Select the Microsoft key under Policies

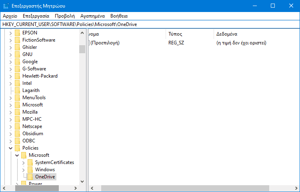[39, 155]
